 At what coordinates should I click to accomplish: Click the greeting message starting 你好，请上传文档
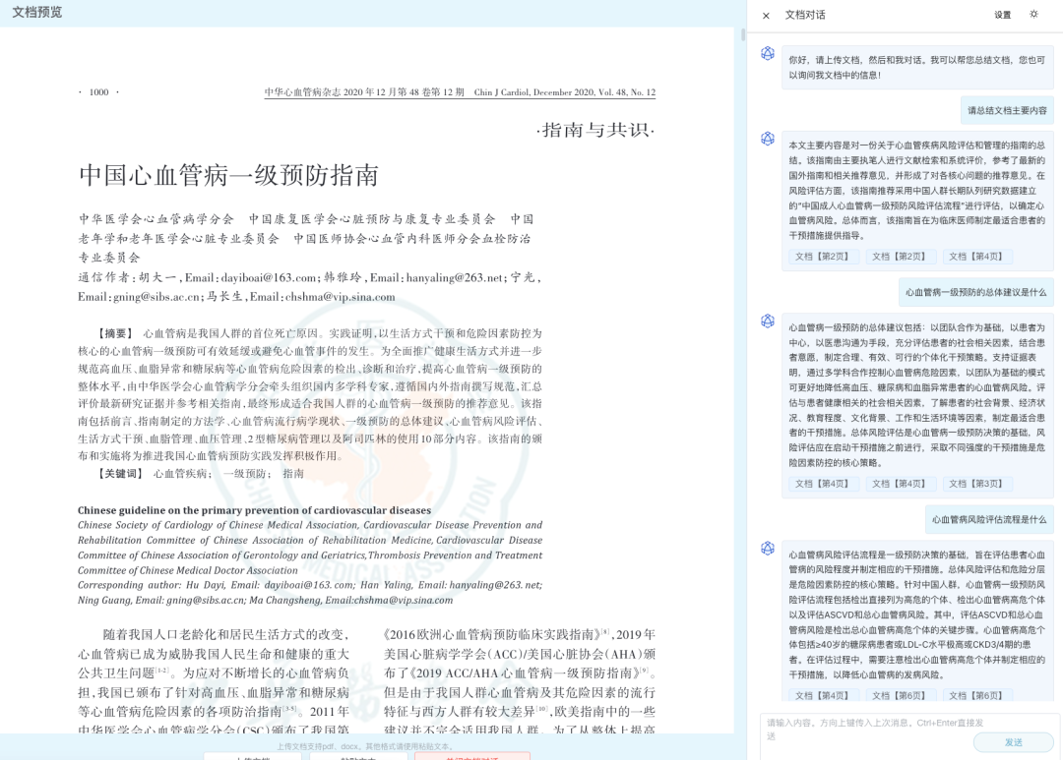(x=917, y=68)
